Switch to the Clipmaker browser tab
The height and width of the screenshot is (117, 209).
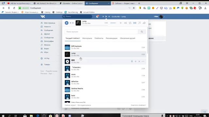coord(72,3)
